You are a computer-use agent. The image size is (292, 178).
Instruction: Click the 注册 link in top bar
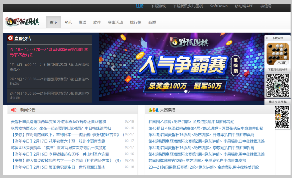[140, 6]
